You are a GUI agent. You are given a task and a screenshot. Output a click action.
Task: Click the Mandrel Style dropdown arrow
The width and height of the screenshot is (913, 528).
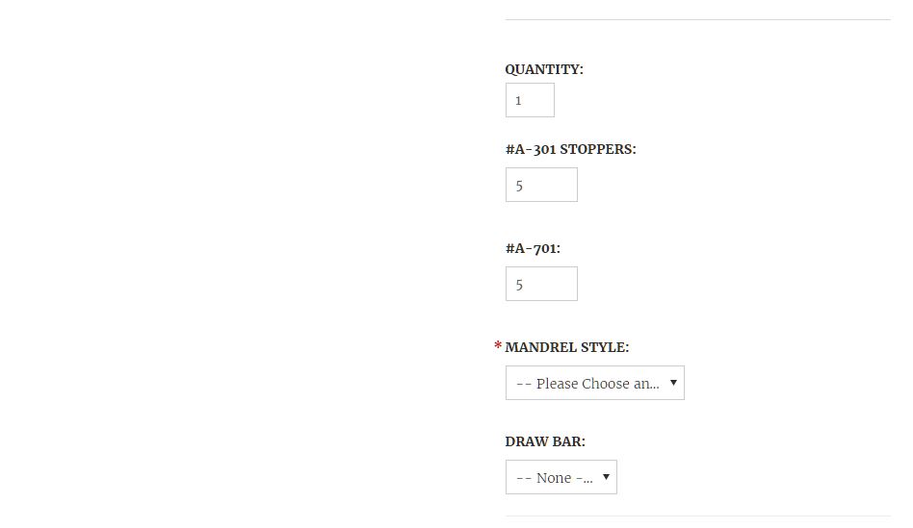(x=673, y=382)
